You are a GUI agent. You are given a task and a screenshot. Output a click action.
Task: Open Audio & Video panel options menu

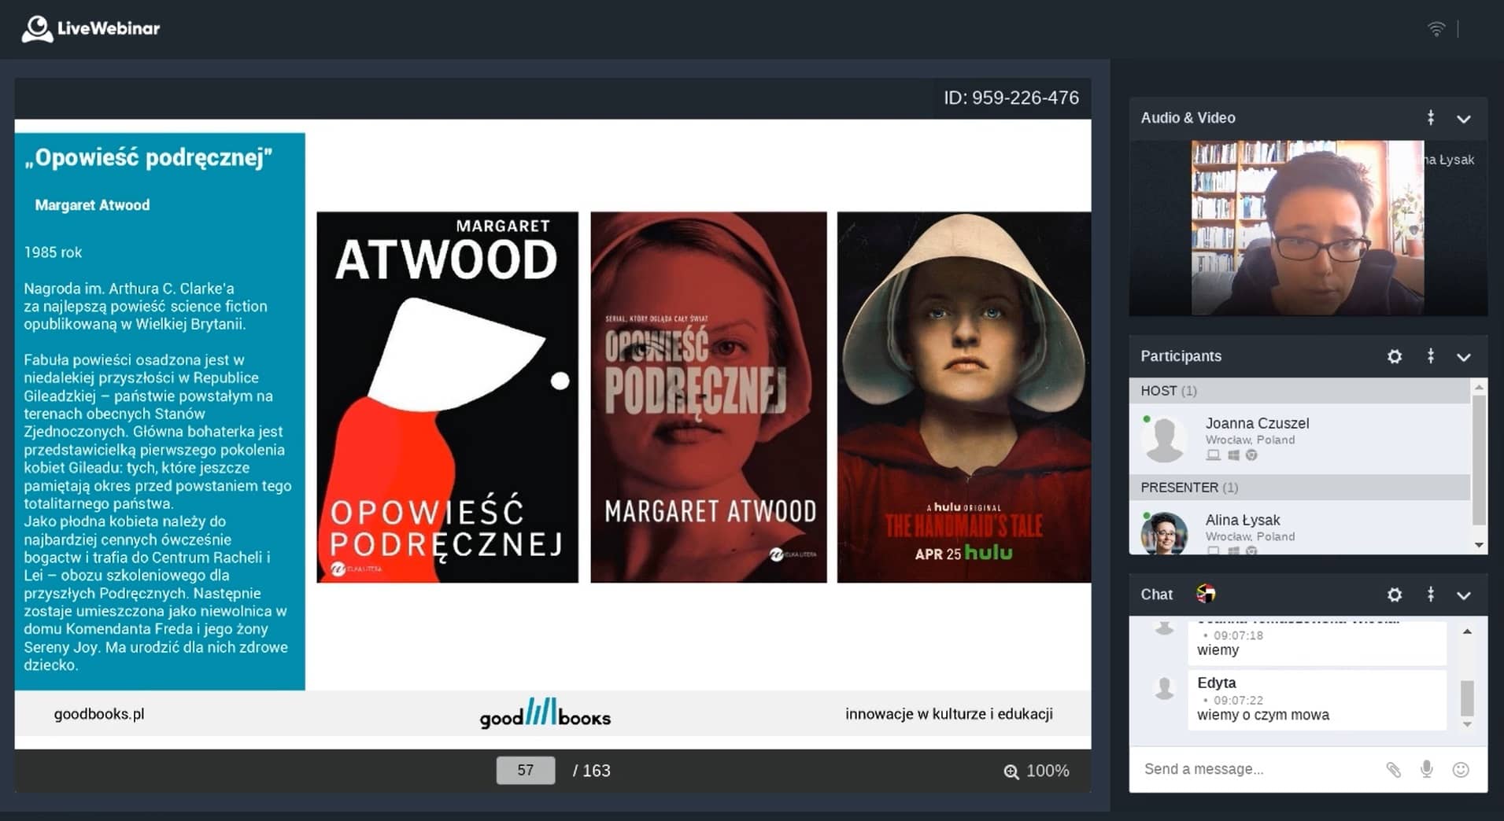(1431, 118)
